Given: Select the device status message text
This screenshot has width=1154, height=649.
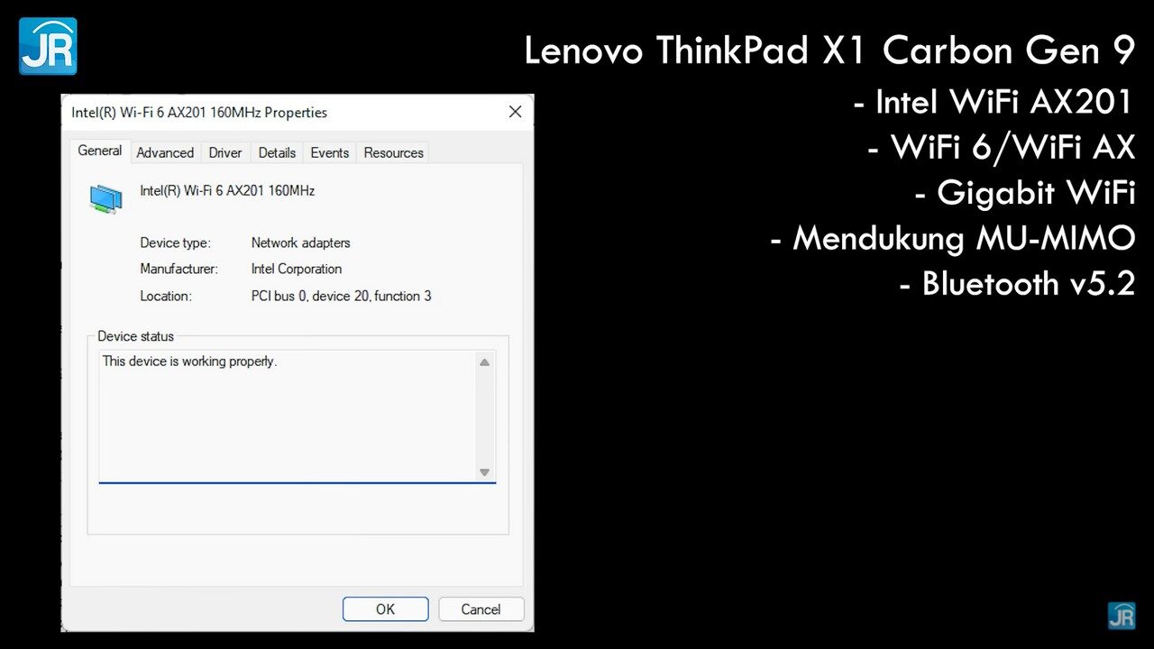Looking at the screenshot, I should click(188, 361).
